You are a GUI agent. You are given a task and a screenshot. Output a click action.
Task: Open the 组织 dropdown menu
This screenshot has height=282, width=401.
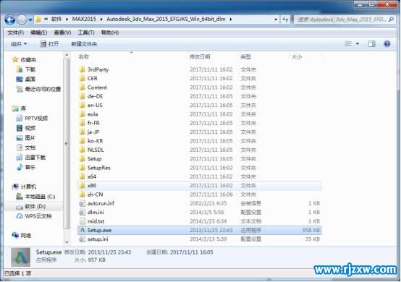click(19, 44)
